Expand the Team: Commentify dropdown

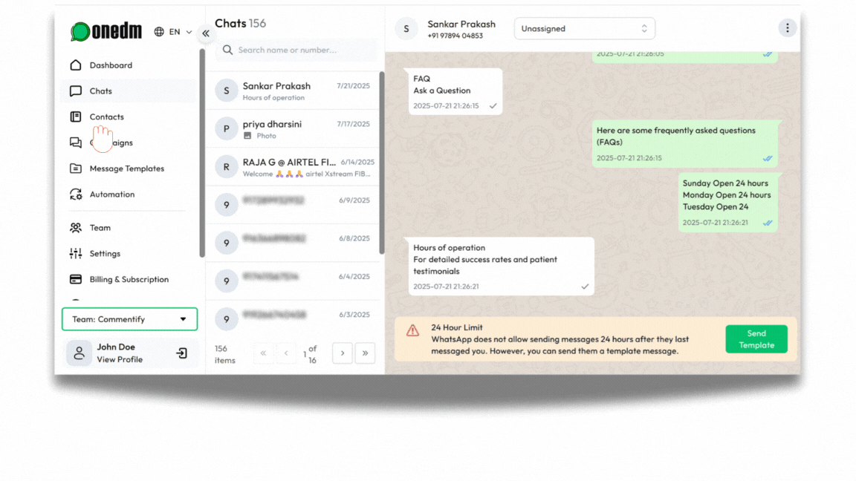point(129,319)
